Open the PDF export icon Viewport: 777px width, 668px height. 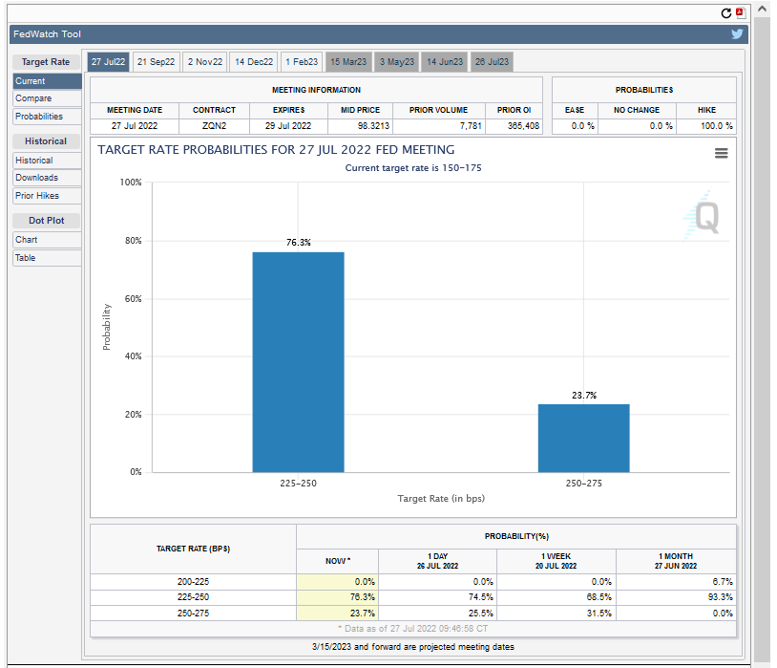point(741,13)
